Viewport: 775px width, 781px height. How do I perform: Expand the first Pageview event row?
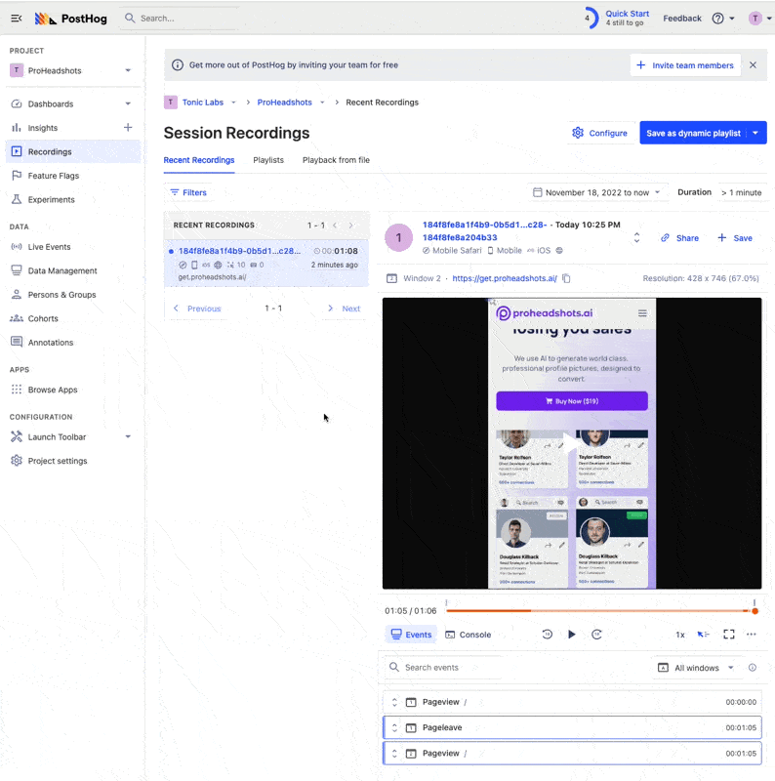click(394, 702)
